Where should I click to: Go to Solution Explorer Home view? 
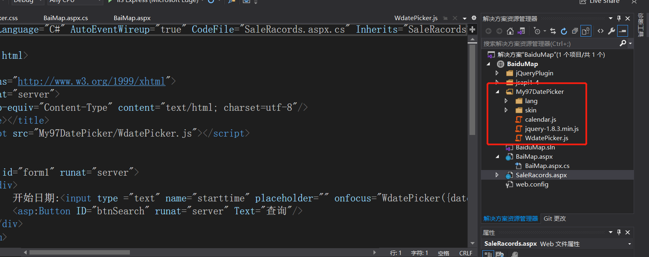click(x=510, y=31)
